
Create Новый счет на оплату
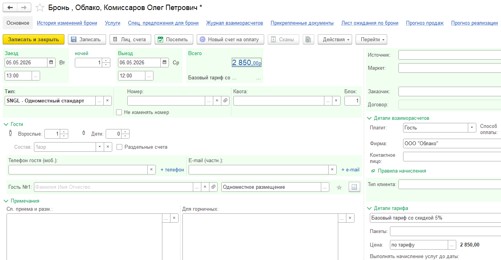(x=230, y=39)
